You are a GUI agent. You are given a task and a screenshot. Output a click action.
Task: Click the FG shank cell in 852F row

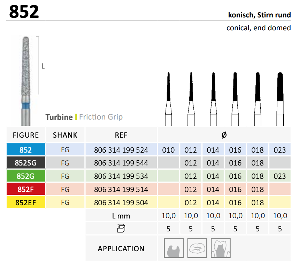pos(65,189)
